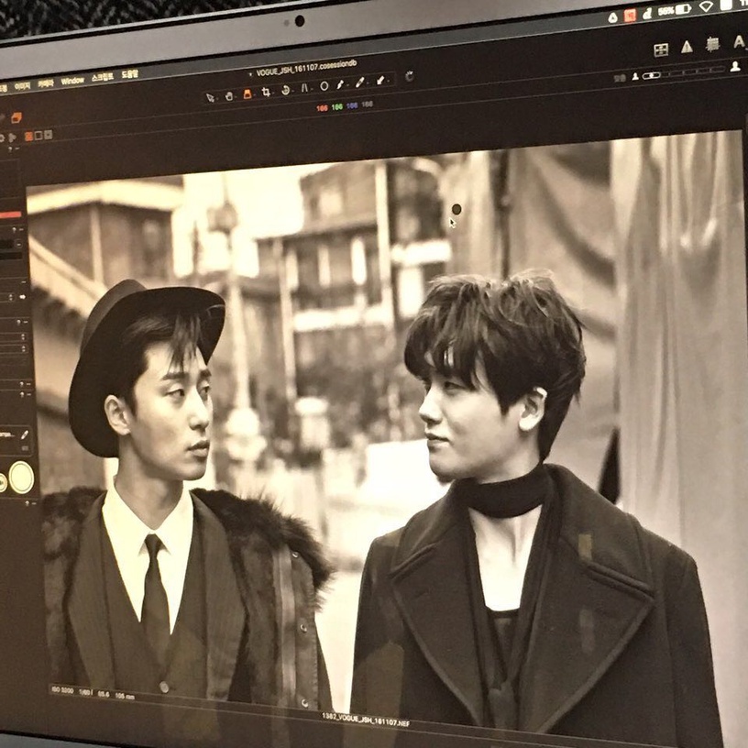The image size is (748, 748).
Task: Click the orange tool tab icon
Action: pyautogui.click(x=16, y=117)
